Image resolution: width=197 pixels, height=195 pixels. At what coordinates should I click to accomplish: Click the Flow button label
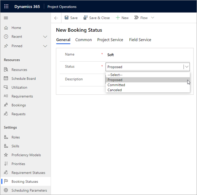click(144, 18)
